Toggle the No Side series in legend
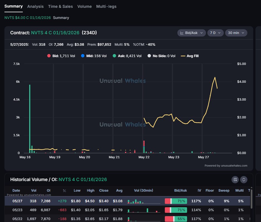 (161, 56)
